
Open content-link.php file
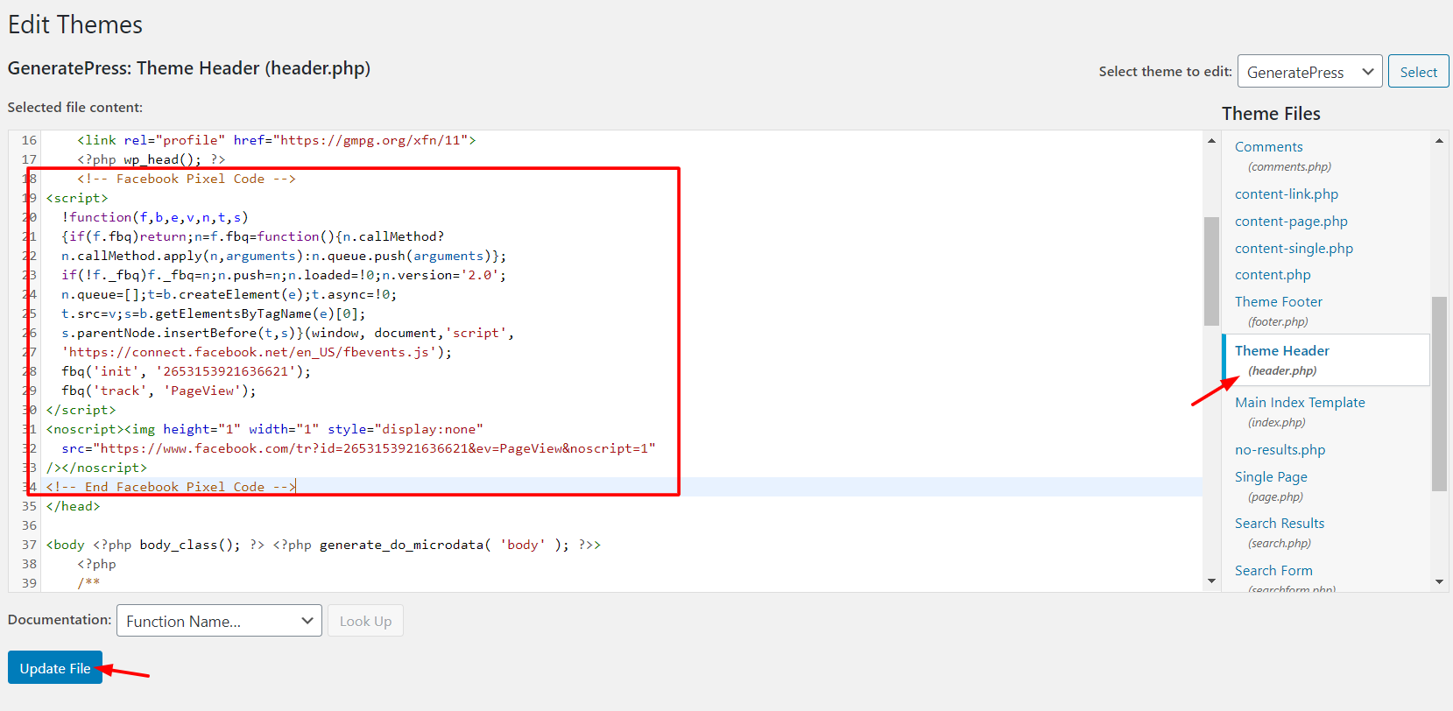1287,194
